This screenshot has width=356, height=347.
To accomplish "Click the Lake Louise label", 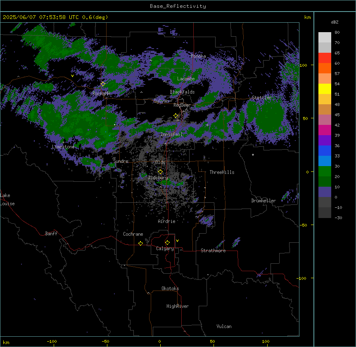I will 7,199.
